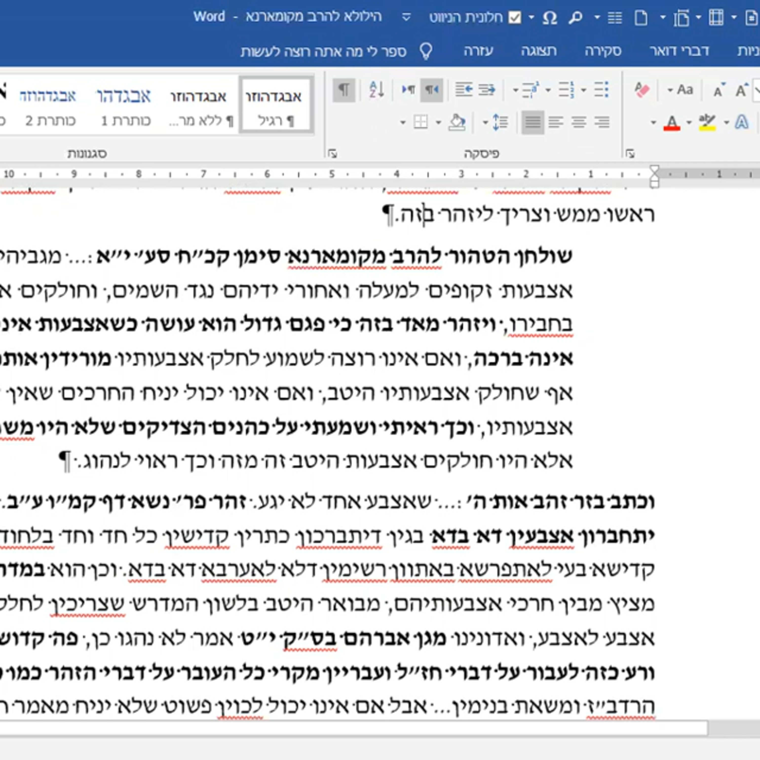Sort the paragraphs with the A-Z sort icon
This screenshot has height=760, width=760.
(376, 90)
